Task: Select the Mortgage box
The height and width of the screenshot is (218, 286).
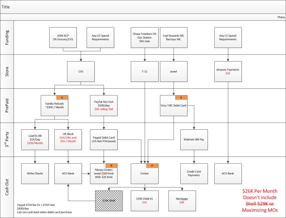Action: 182,201
